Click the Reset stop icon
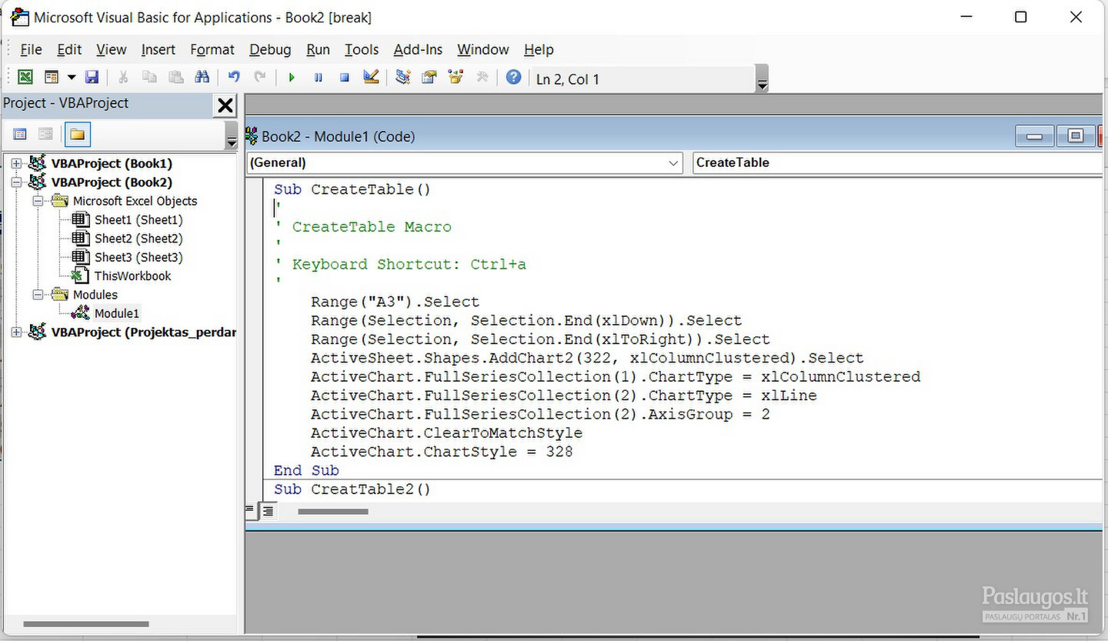 [345, 78]
